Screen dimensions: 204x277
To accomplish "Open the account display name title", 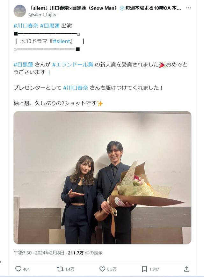I will [105, 8].
